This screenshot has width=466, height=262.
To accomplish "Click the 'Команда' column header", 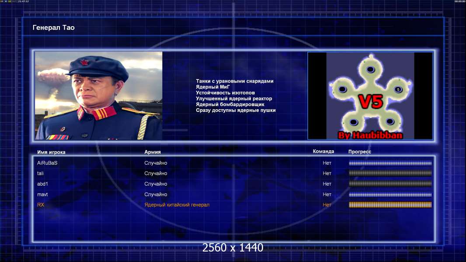I will (x=323, y=152).
